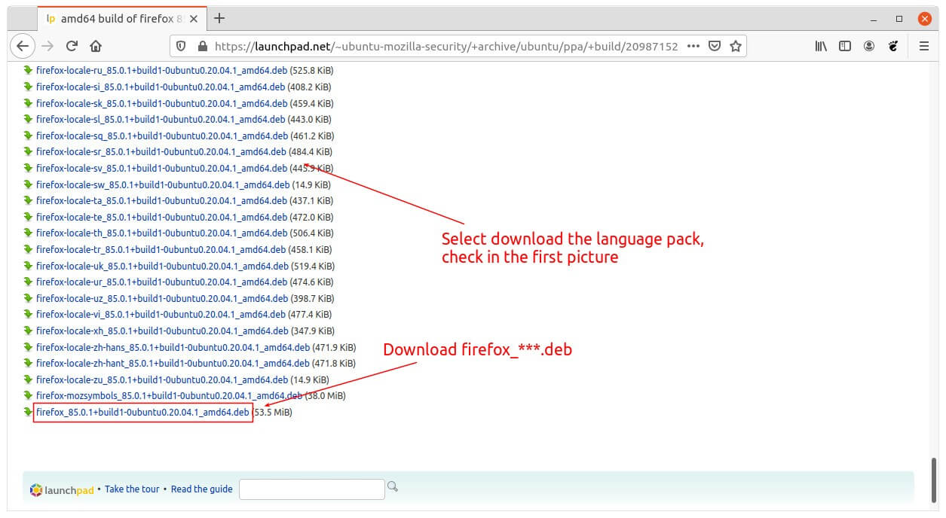Viewport: 946px width, 518px height.
Task: Click the GNOME extension foot icon
Action: (893, 46)
